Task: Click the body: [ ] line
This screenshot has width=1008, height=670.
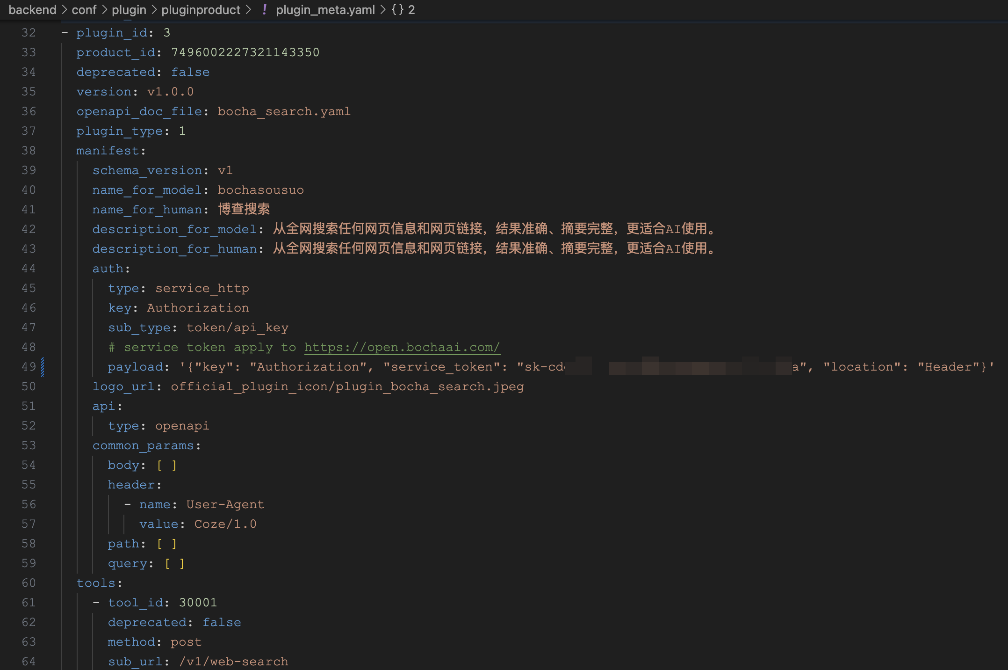Action: 143,465
